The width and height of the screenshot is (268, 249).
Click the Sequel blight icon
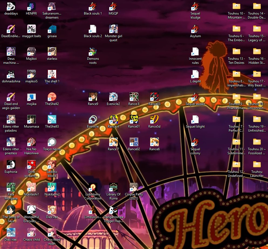tap(195, 119)
